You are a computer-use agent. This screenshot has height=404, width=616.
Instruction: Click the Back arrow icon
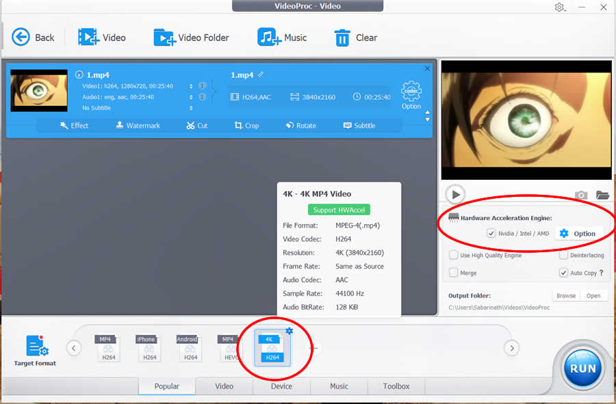(x=21, y=37)
